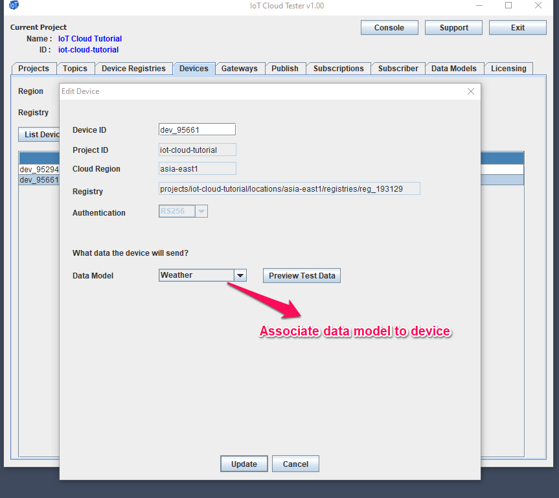This screenshot has height=498, width=559.
Task: Click Preview Test Data button
Action: point(302,276)
